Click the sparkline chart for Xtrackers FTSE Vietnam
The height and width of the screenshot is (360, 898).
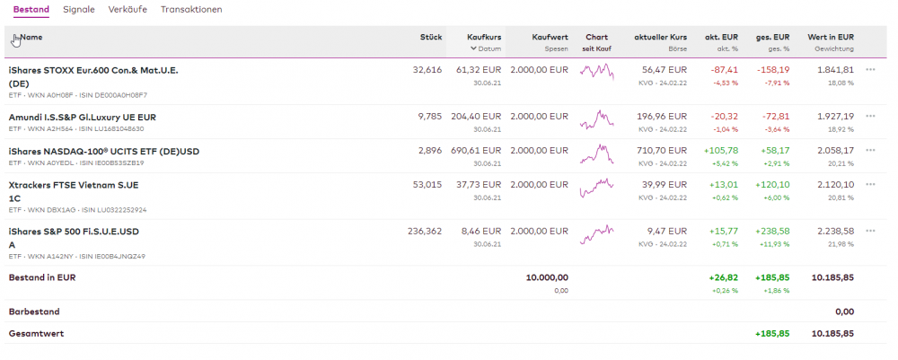click(x=595, y=189)
